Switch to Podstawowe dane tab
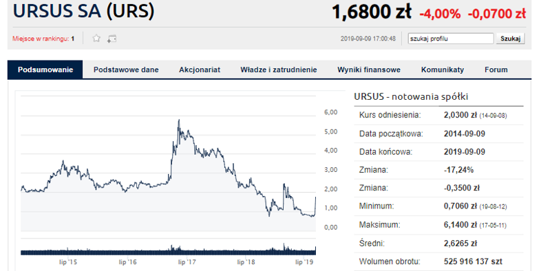Screen dimensions: 541x271 (126, 69)
